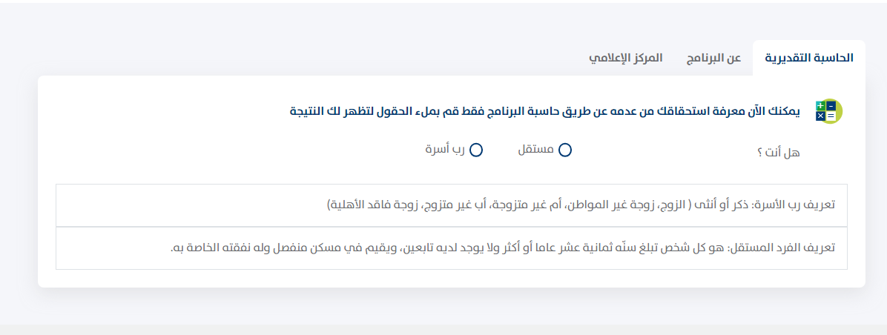Click the green plus square of calculator icon
Viewport: 887px width, 335px height.
pos(820,106)
